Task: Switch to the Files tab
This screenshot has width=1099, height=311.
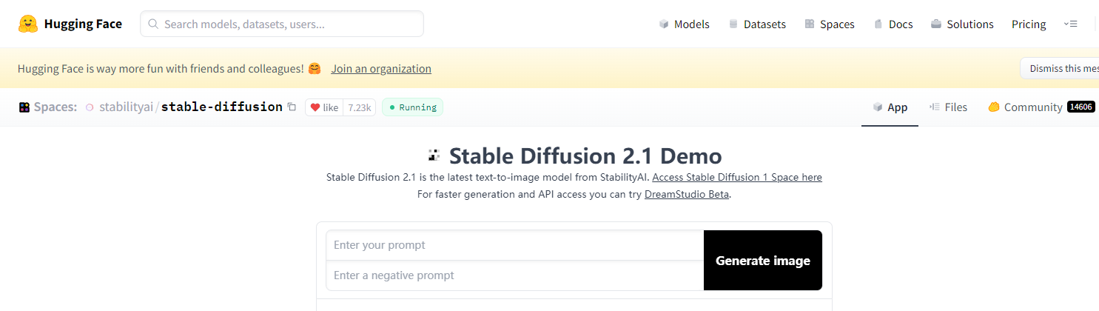Action: [x=948, y=107]
